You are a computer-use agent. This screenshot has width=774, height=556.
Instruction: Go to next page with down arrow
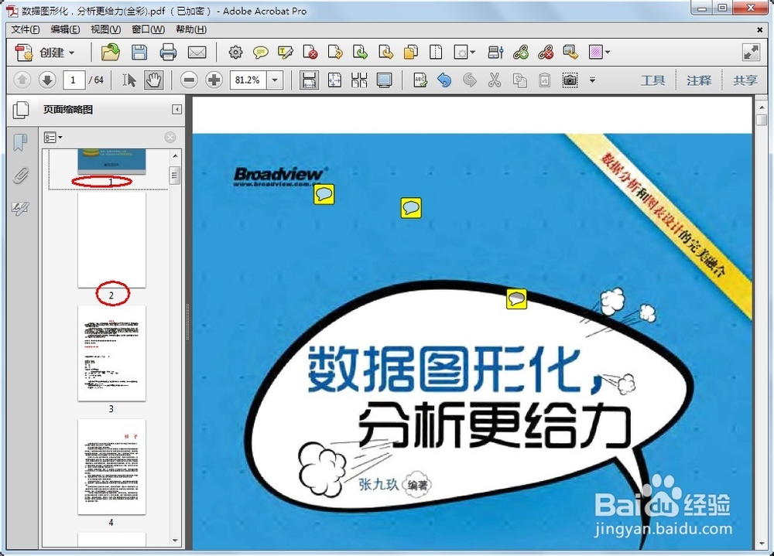click(47, 80)
